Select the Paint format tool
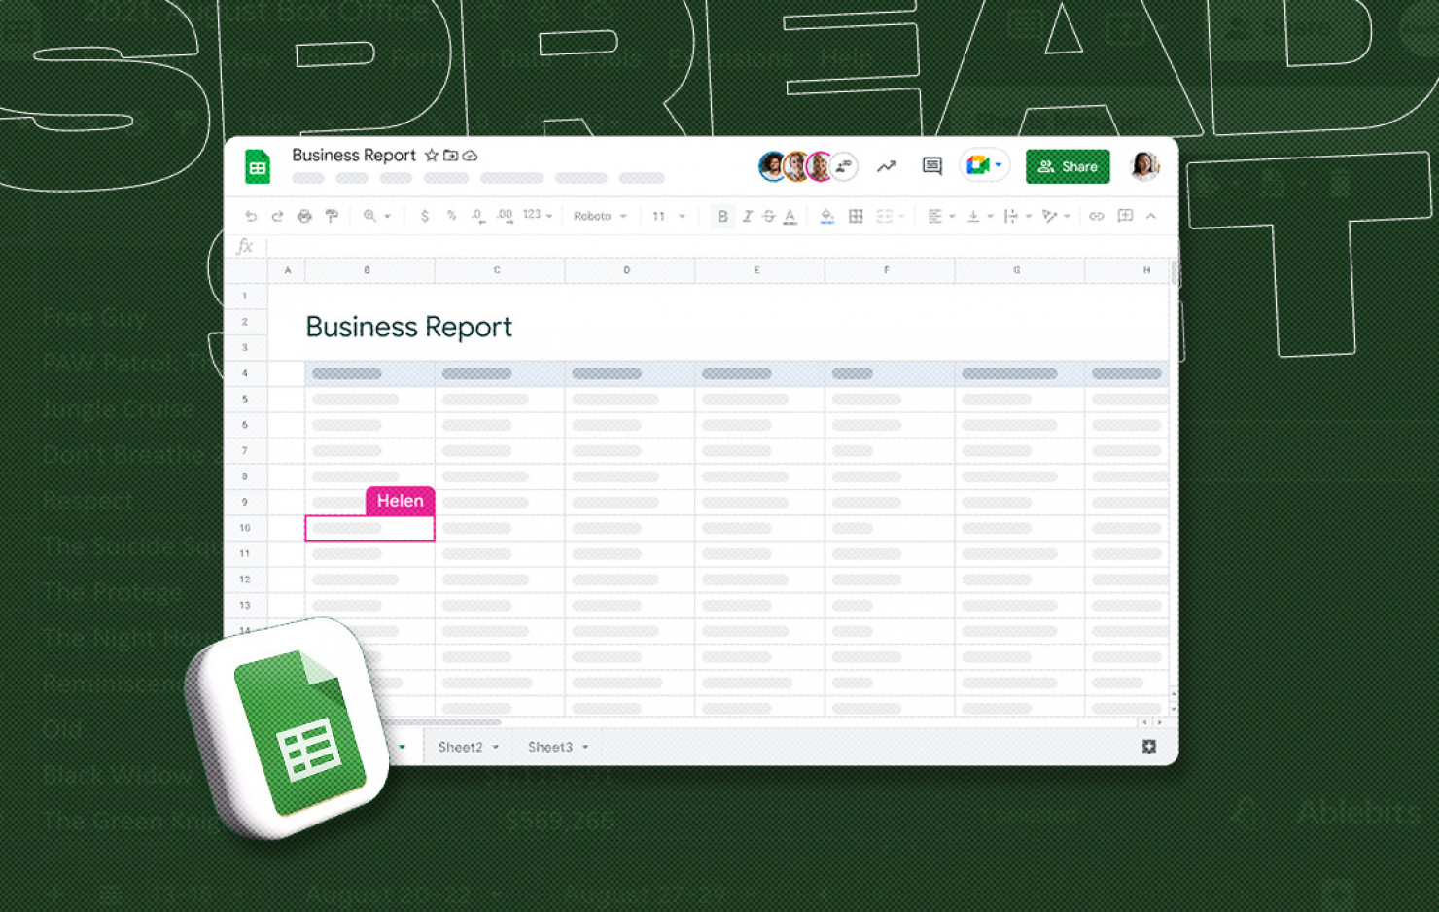Screen dimensions: 1439x912 click(x=332, y=216)
